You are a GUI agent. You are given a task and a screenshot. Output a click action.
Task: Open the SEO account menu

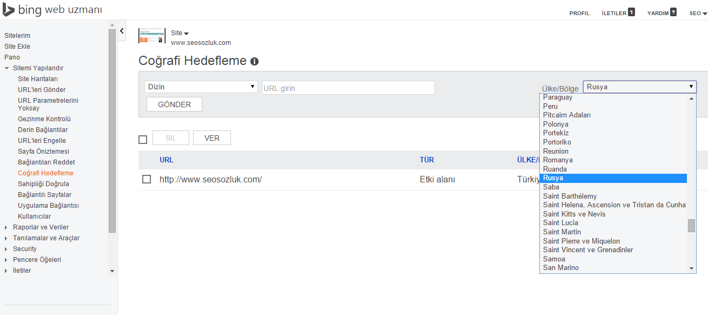click(698, 14)
